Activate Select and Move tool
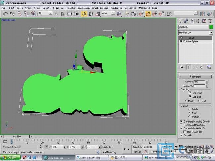This screenshot has width=215, height=161. coord(84,14)
